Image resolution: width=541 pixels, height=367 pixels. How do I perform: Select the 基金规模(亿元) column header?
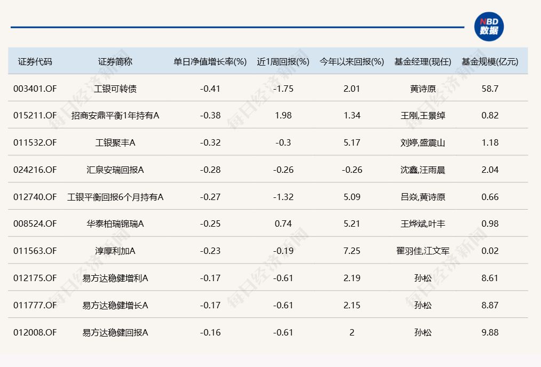[x=490, y=62]
